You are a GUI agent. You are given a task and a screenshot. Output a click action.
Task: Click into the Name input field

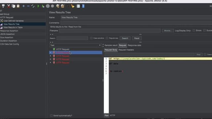tap(136, 18)
